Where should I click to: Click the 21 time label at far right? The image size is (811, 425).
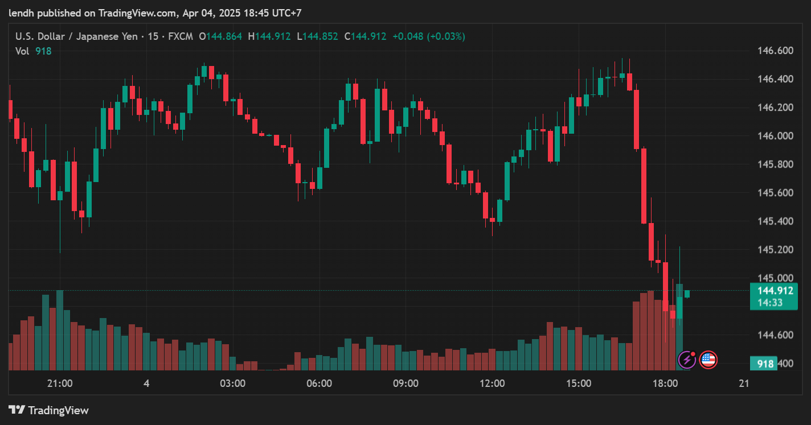[743, 383]
